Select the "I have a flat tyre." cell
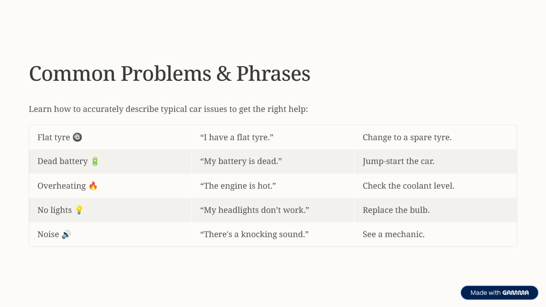 pyautogui.click(x=237, y=137)
